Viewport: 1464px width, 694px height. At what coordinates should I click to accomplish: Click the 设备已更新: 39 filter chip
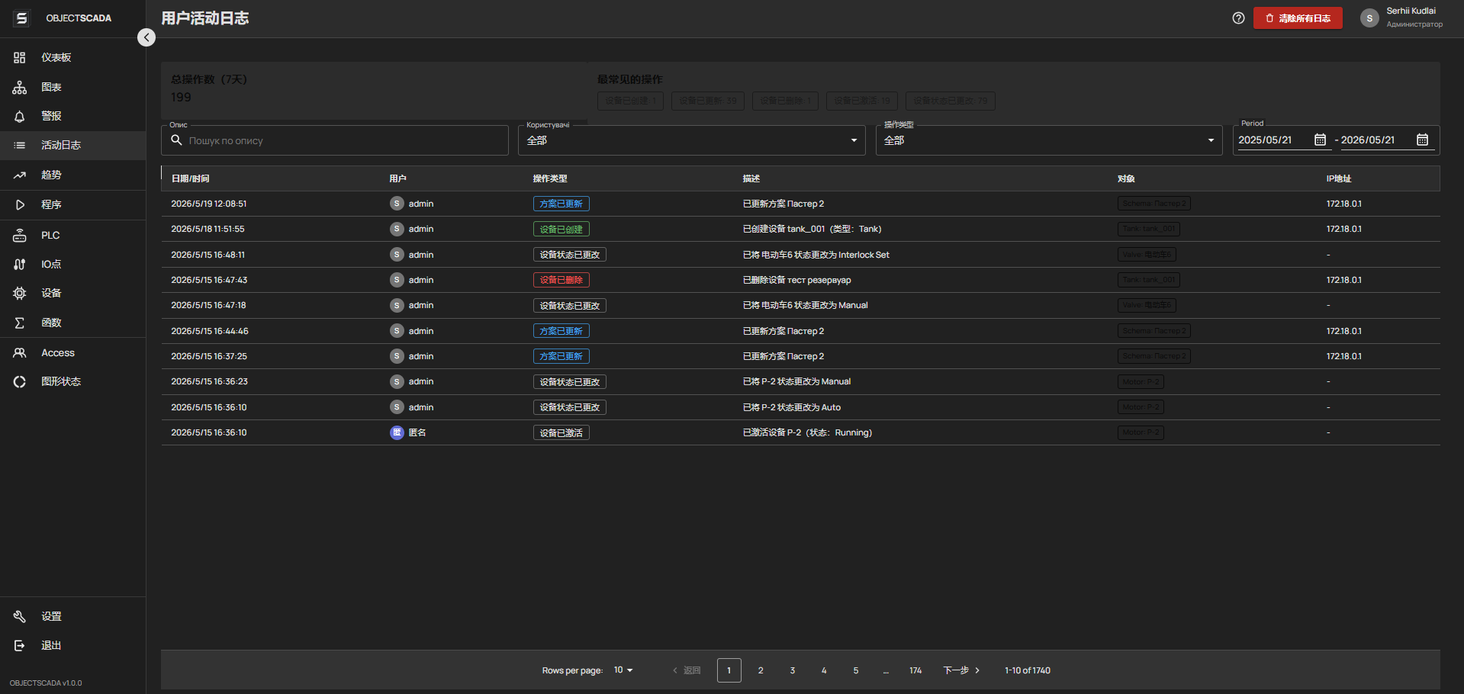click(708, 101)
